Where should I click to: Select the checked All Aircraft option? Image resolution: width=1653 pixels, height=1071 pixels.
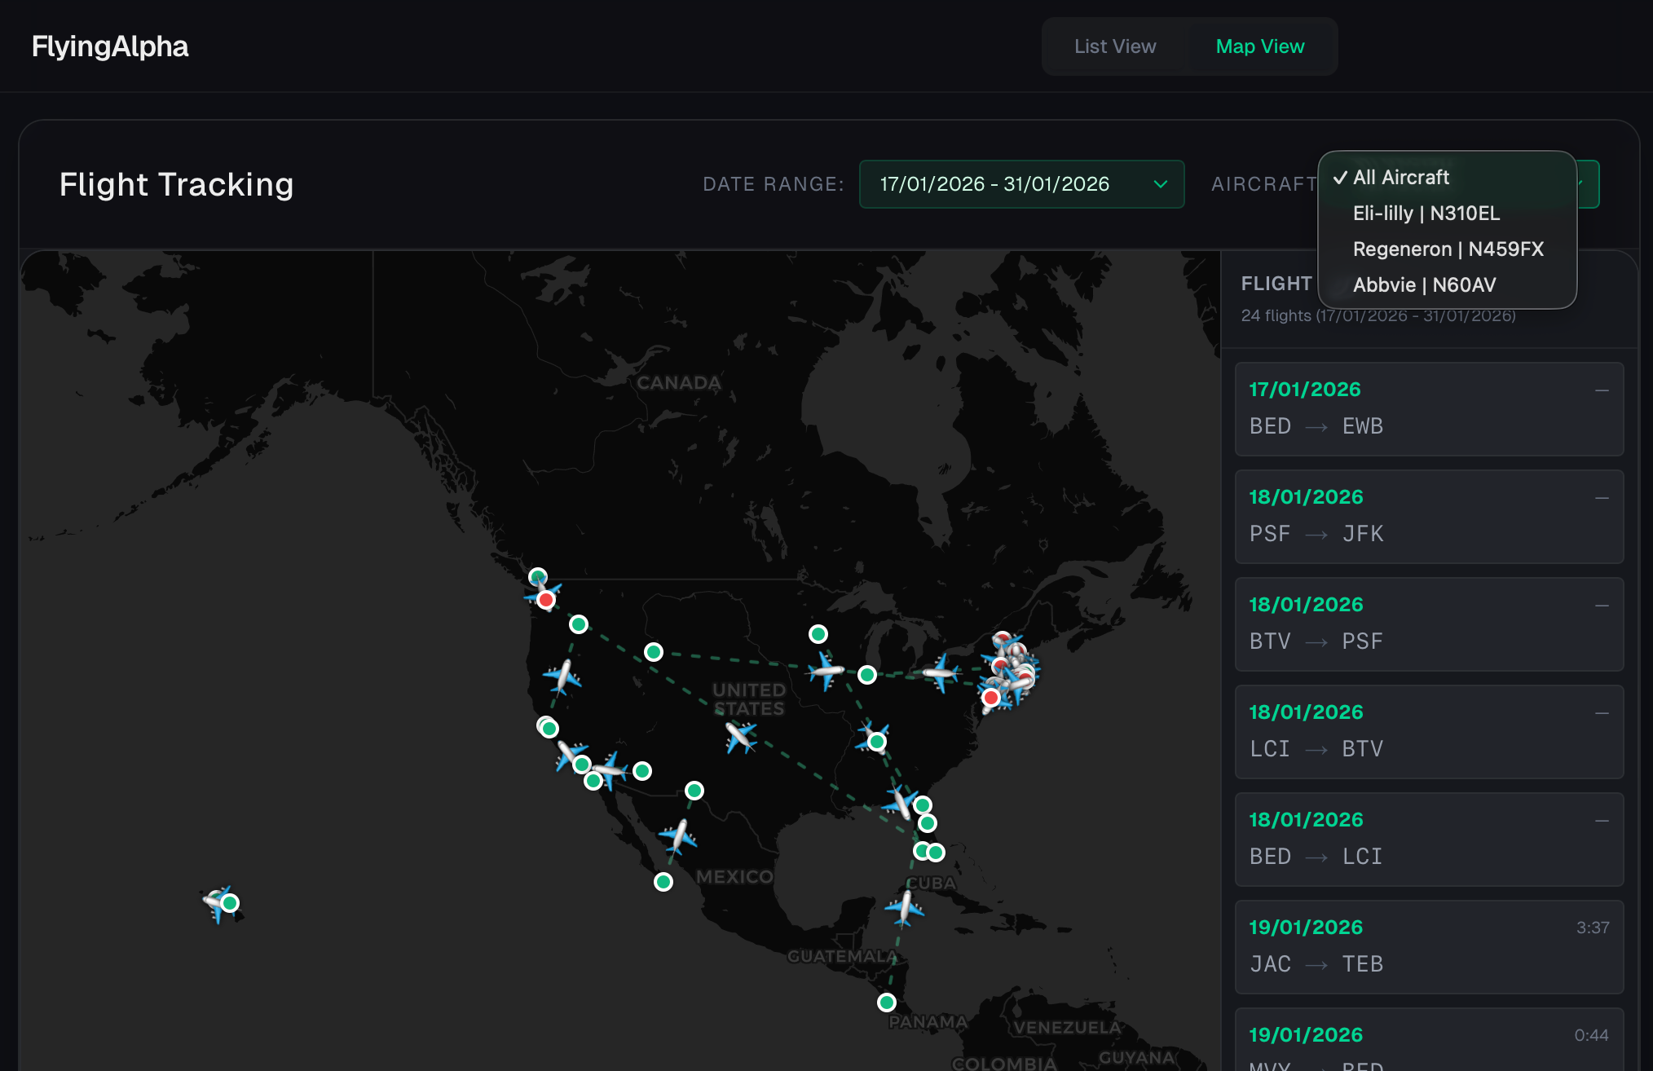pos(1400,178)
